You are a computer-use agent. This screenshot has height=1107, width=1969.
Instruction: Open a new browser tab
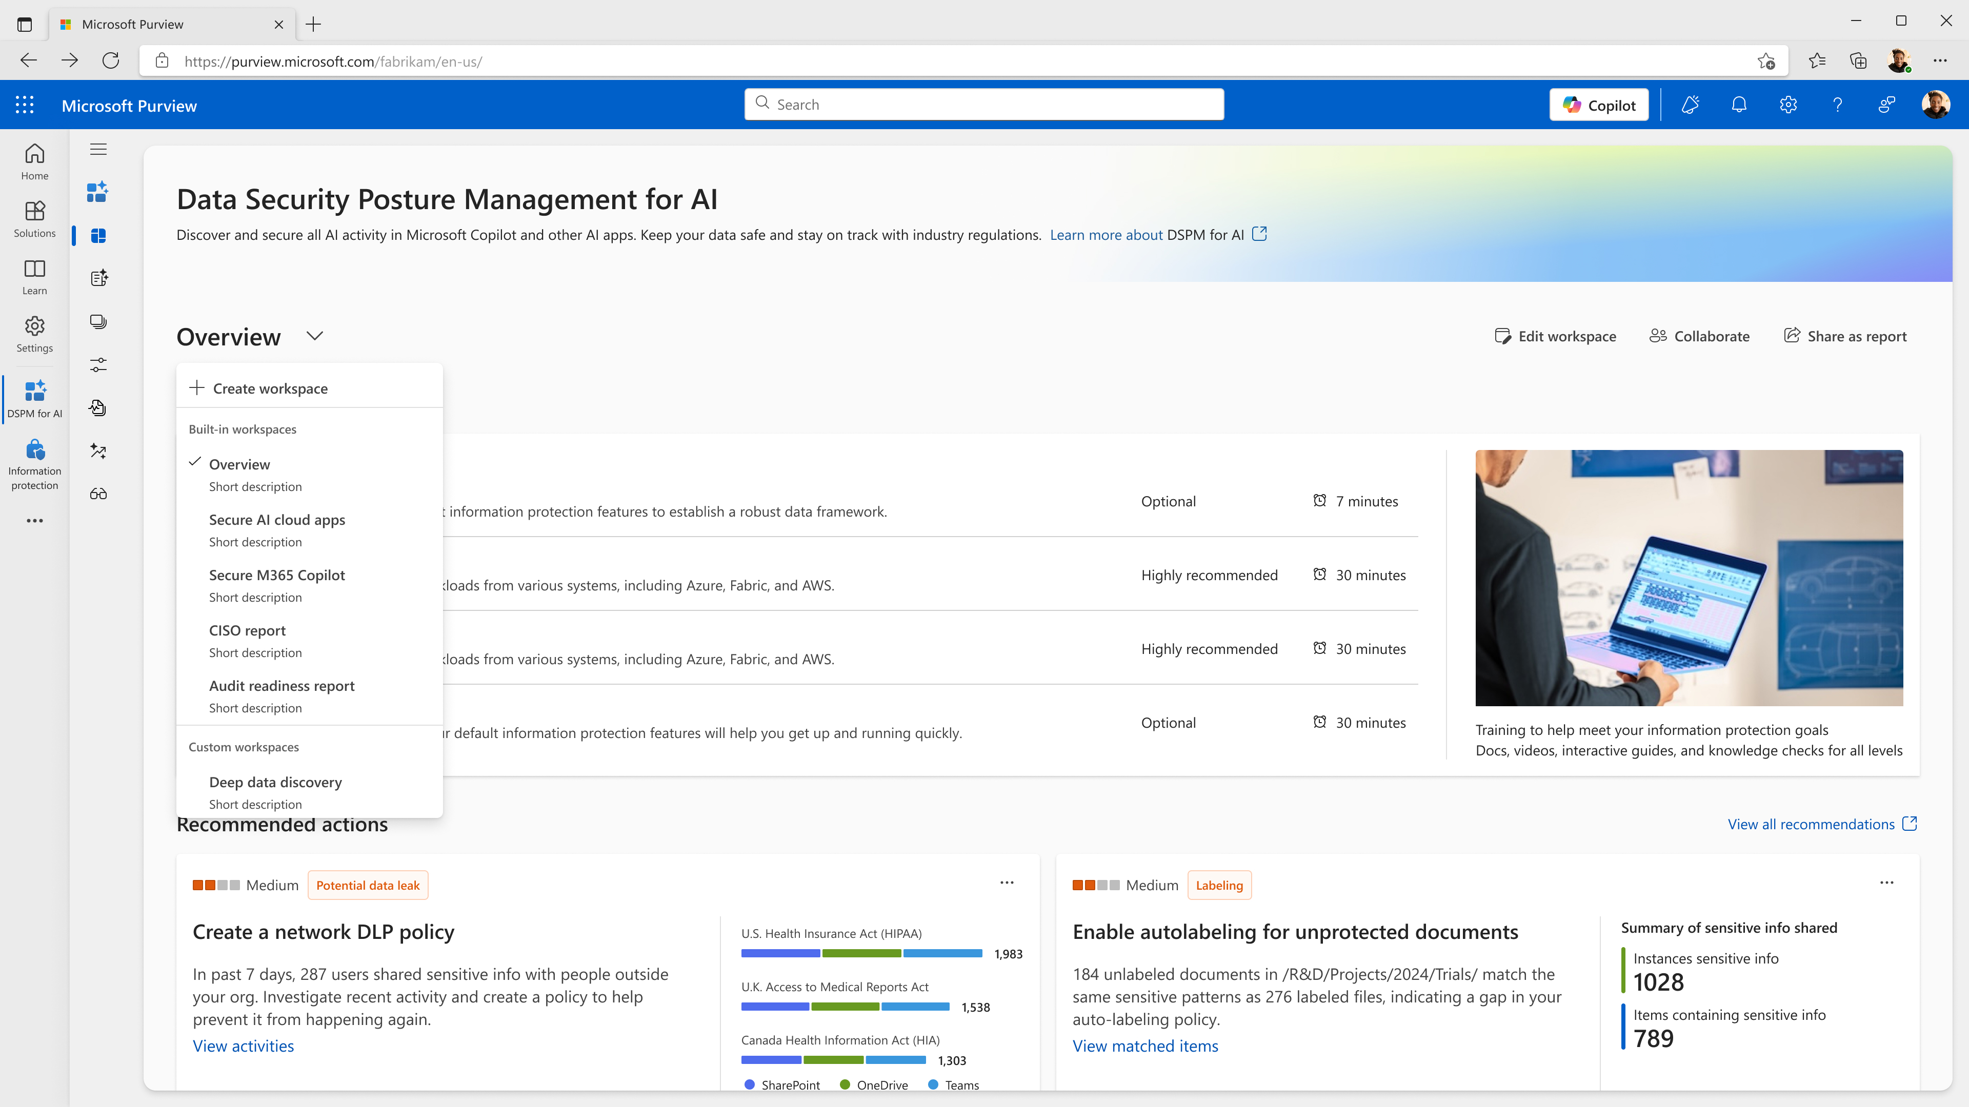tap(313, 25)
